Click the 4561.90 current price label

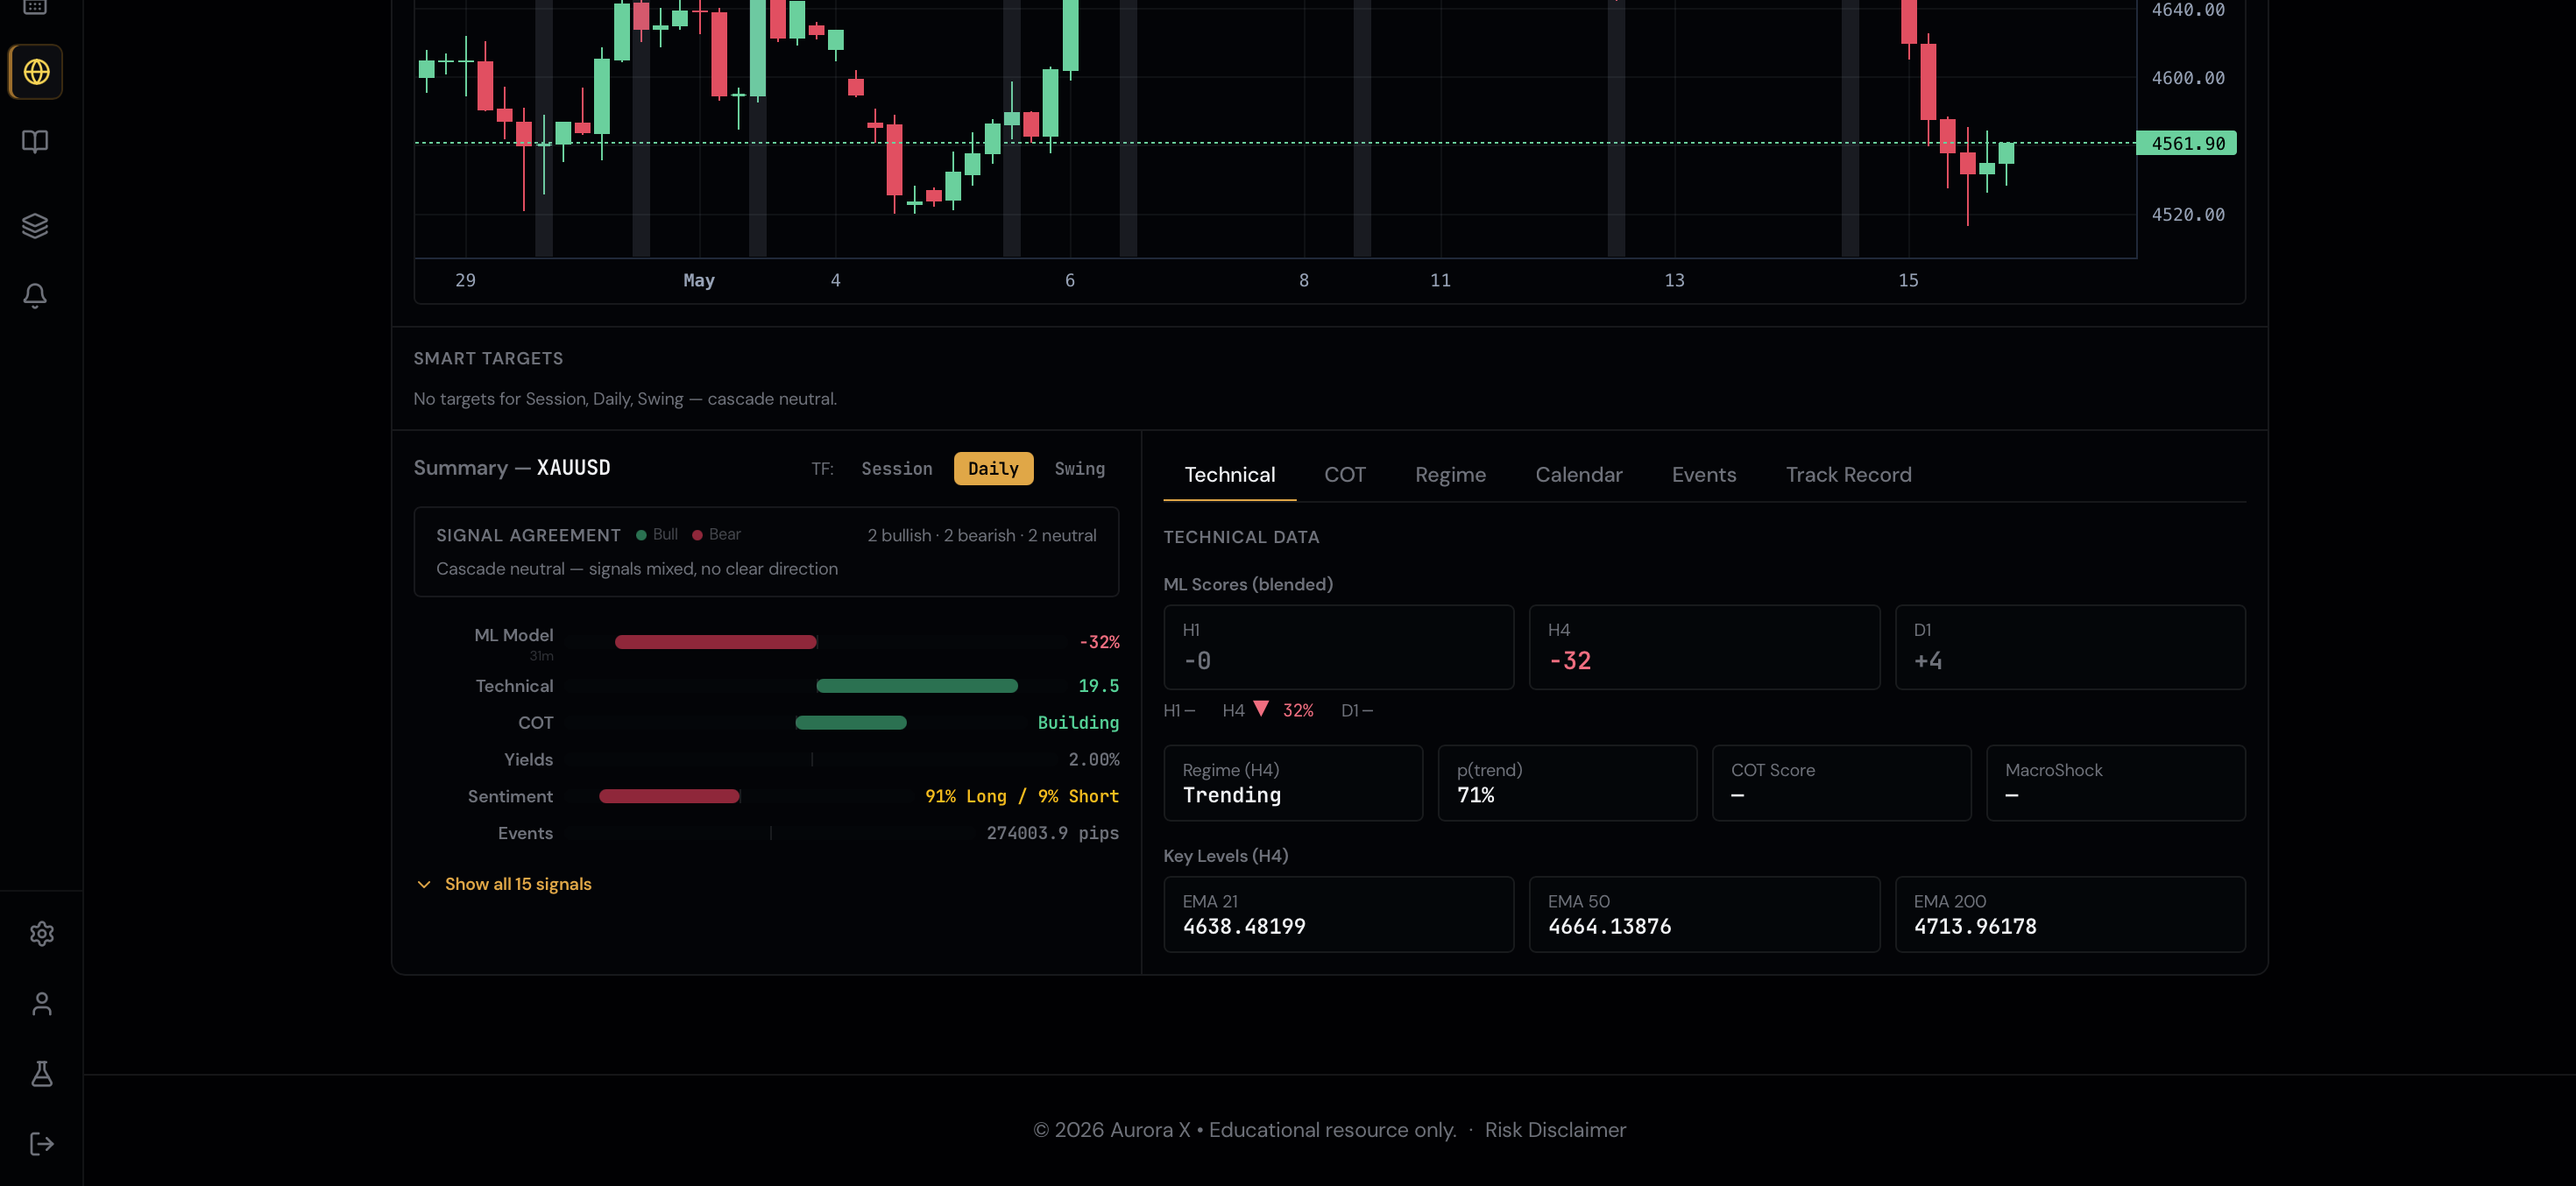tap(2187, 143)
